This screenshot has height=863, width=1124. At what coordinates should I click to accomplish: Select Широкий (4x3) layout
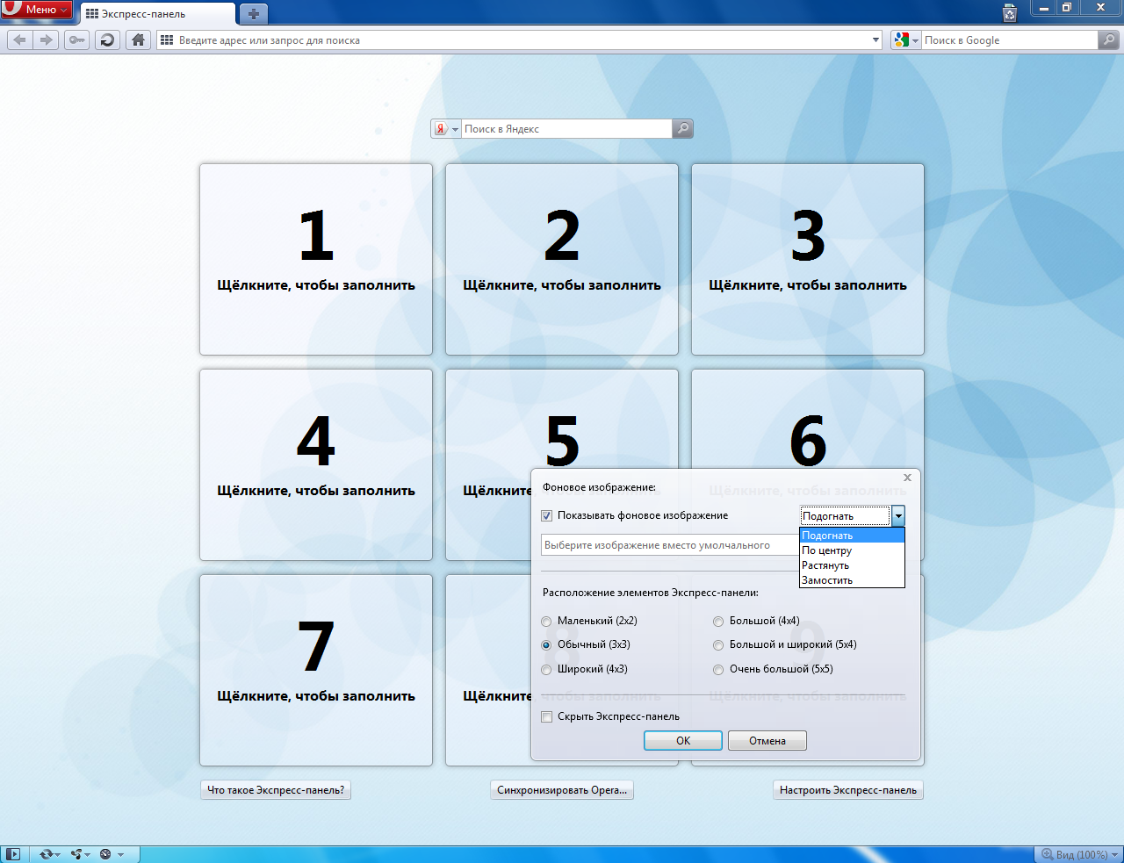[x=546, y=670]
